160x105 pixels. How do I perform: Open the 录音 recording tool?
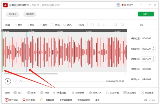pyautogui.click(x=98, y=100)
